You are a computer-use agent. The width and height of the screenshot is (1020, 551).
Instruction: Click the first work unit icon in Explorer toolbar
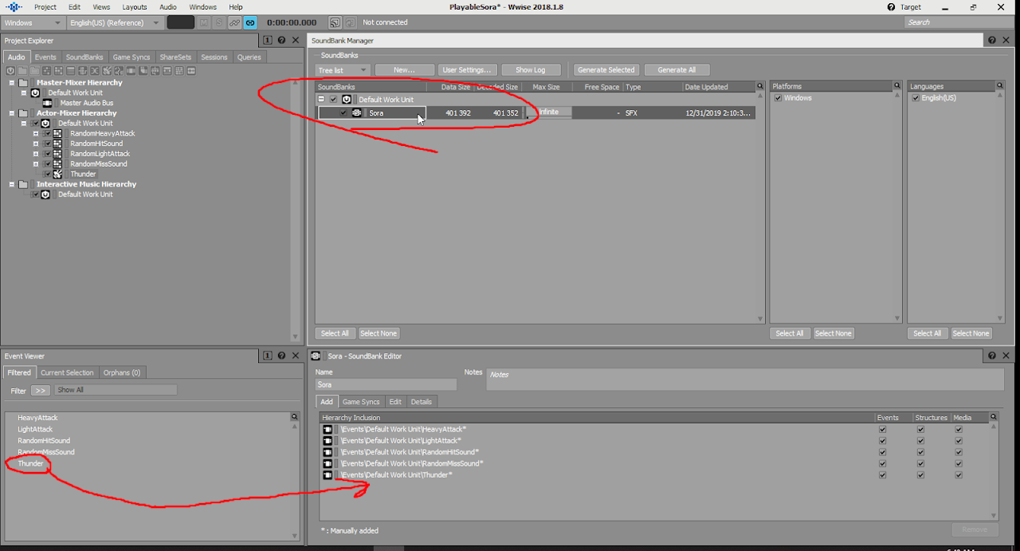tap(10, 71)
